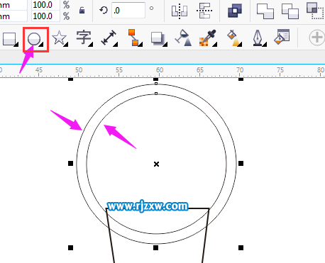Viewport: 325px width, 263px height.
Task: Click the ruler at the 60 mark
Action: pyautogui.click(x=160, y=70)
